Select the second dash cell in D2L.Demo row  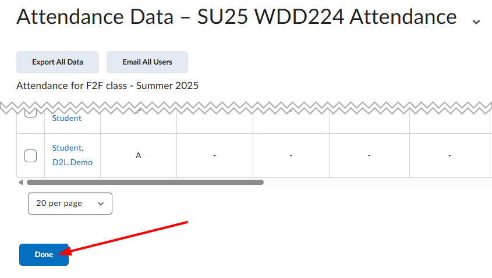coord(291,155)
